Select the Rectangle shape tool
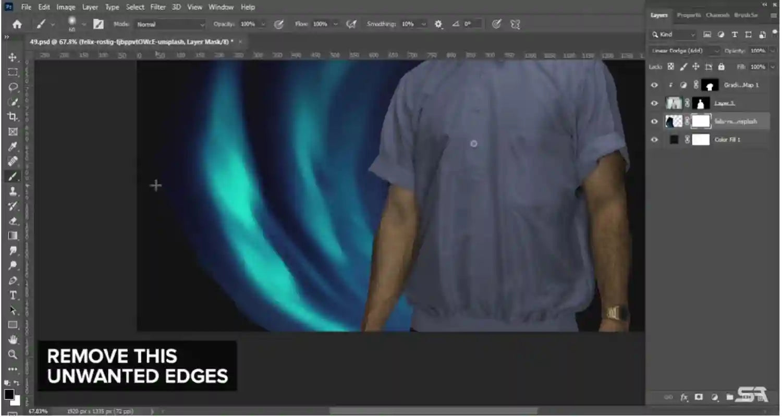 (x=13, y=325)
